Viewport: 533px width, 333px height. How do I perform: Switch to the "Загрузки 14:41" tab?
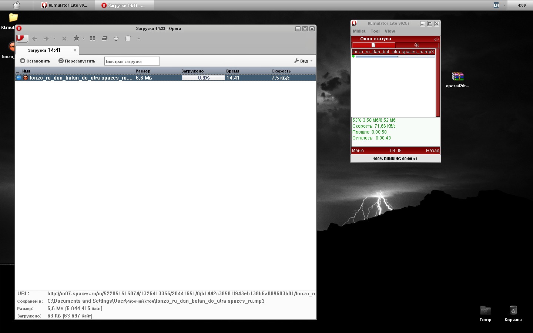coord(47,50)
